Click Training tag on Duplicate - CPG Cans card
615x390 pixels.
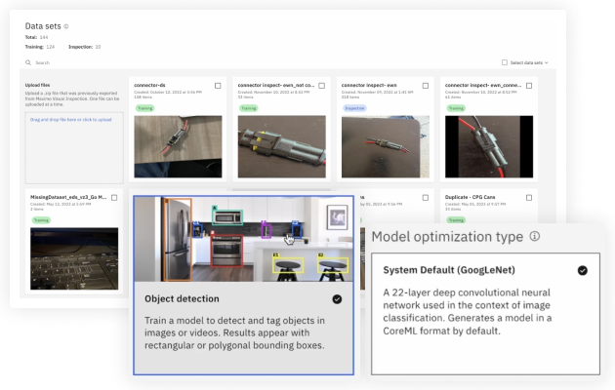coord(456,220)
